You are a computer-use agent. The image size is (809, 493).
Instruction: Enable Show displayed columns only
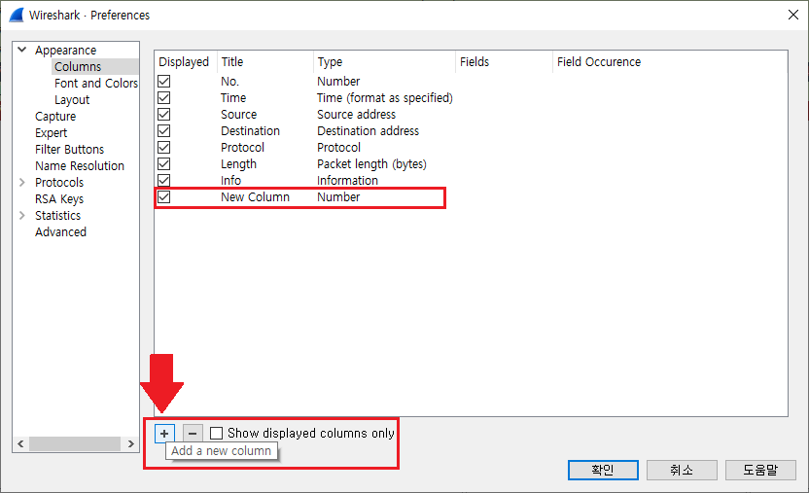[216, 433]
